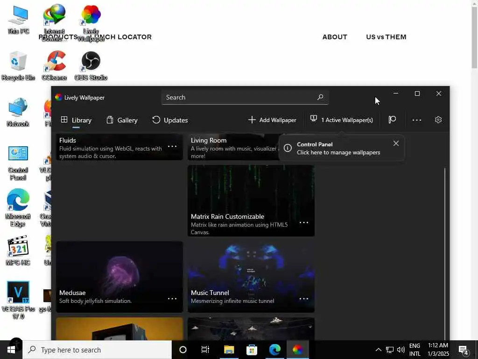This screenshot has width=478, height=359.
Task: Open options menu for Music Tunnel wallpaper
Action: (x=303, y=299)
